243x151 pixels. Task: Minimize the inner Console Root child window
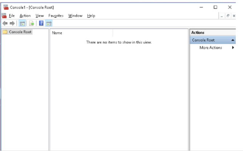tap(222, 16)
